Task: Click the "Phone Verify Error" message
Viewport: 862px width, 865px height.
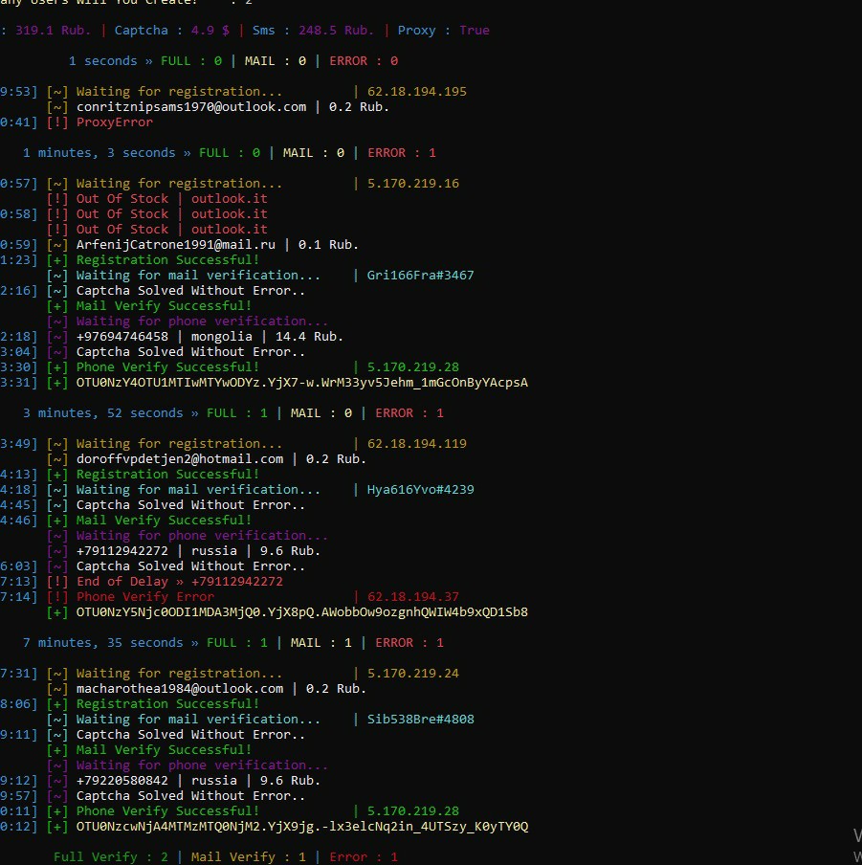Action: [x=145, y=597]
